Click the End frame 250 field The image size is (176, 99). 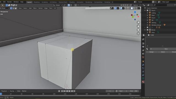pos(134,91)
